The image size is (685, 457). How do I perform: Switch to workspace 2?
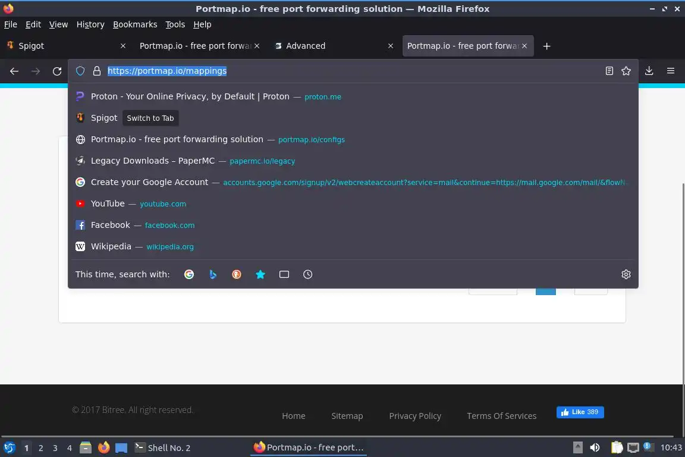[40, 448]
